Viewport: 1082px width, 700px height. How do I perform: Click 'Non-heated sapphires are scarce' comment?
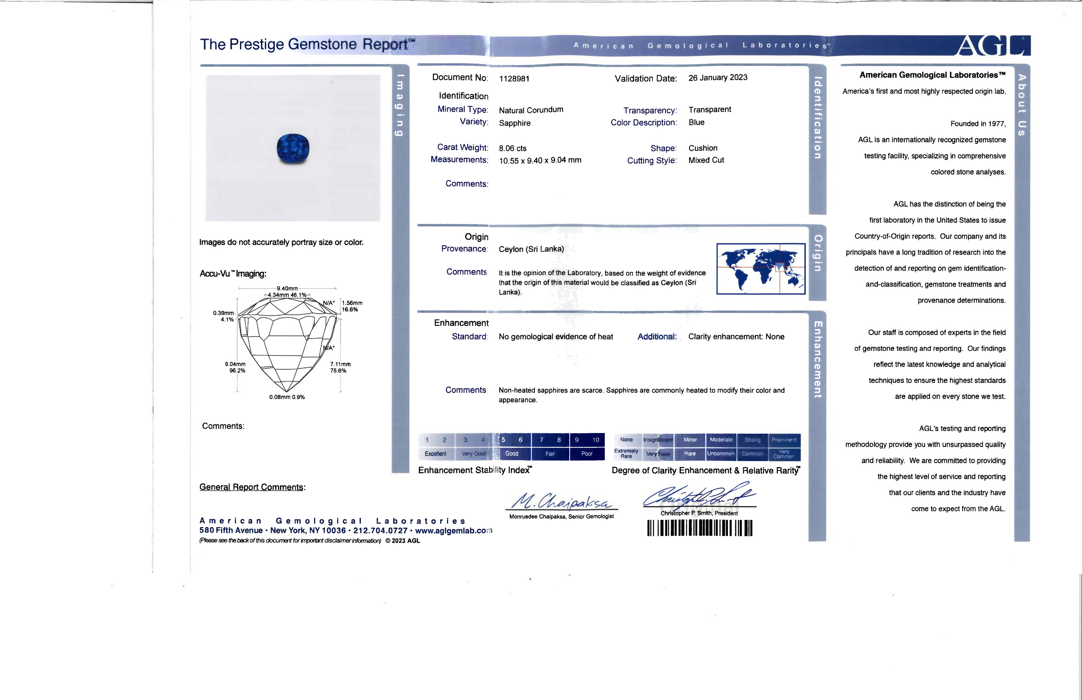(x=641, y=395)
